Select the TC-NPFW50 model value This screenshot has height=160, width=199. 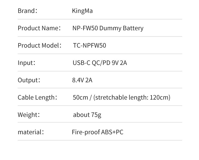89,45
